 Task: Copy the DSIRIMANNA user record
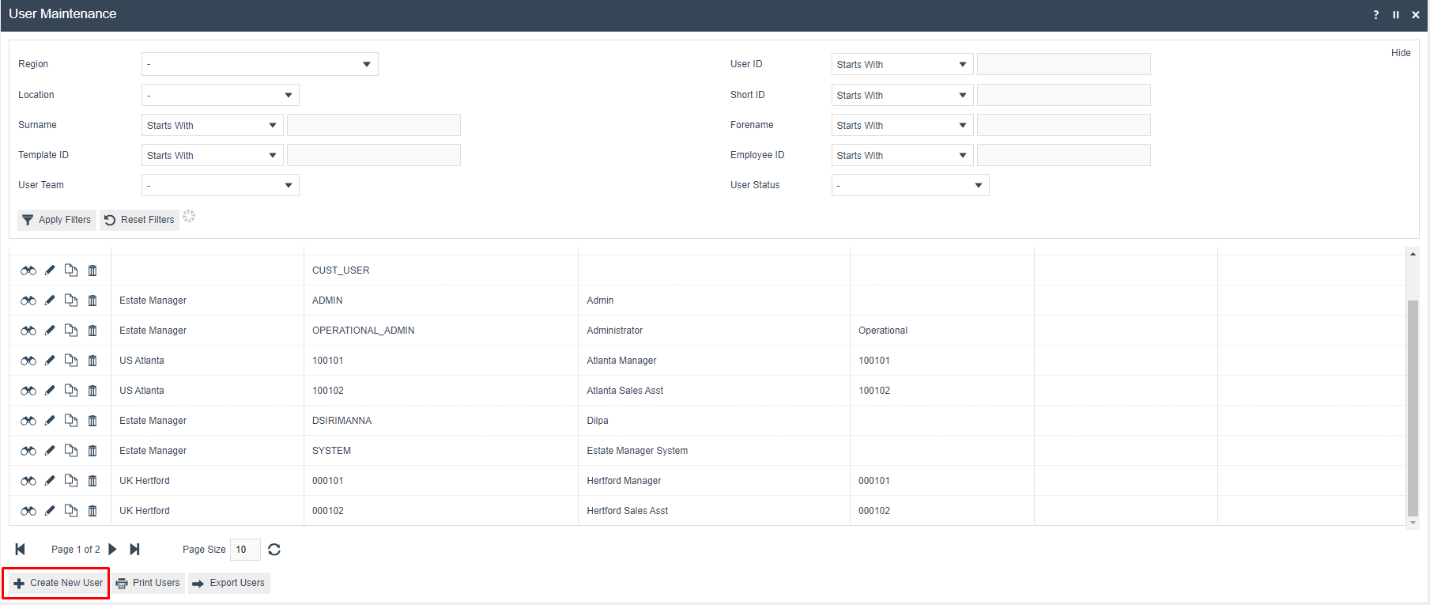71,421
